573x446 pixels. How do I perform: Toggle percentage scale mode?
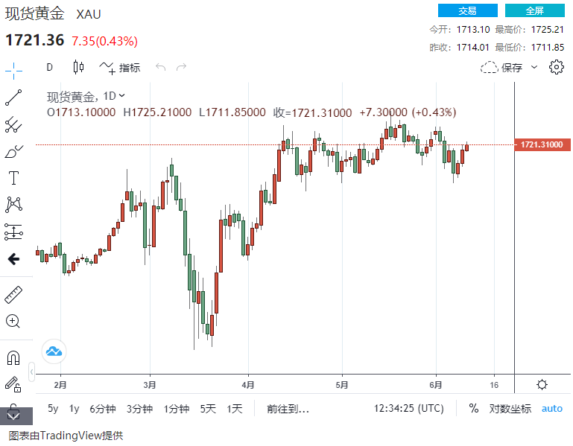(473, 408)
